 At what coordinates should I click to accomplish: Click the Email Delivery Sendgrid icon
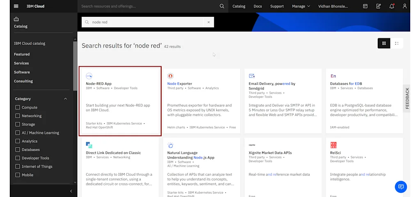point(252,76)
